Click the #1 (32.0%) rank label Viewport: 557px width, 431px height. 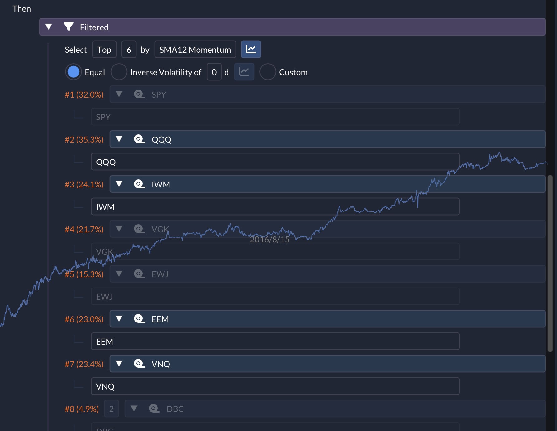point(84,94)
